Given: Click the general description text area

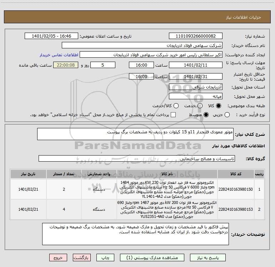Looking at the screenshot, I should [x=135, y=134].
